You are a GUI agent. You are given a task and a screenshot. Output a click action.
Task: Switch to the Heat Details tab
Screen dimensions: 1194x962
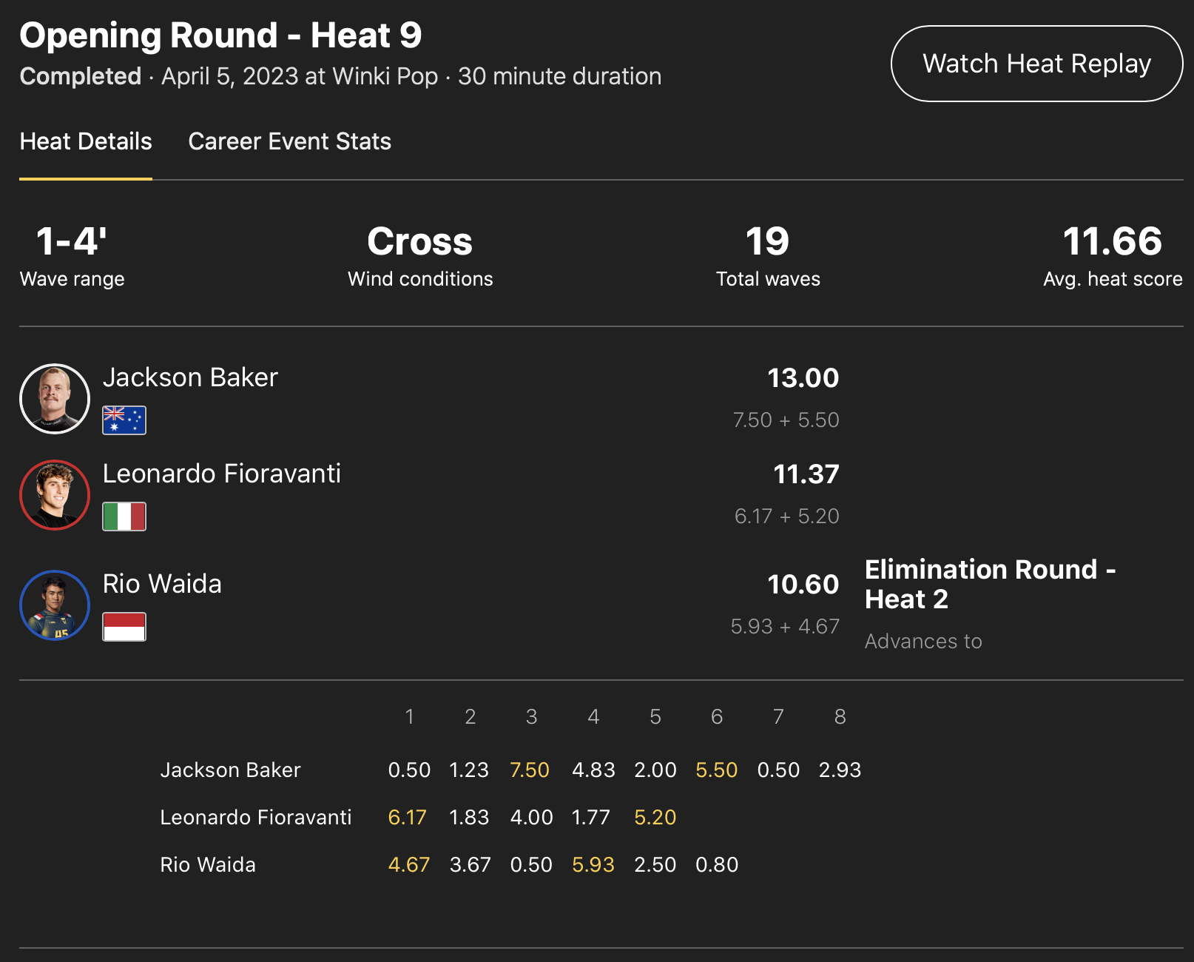coord(86,141)
